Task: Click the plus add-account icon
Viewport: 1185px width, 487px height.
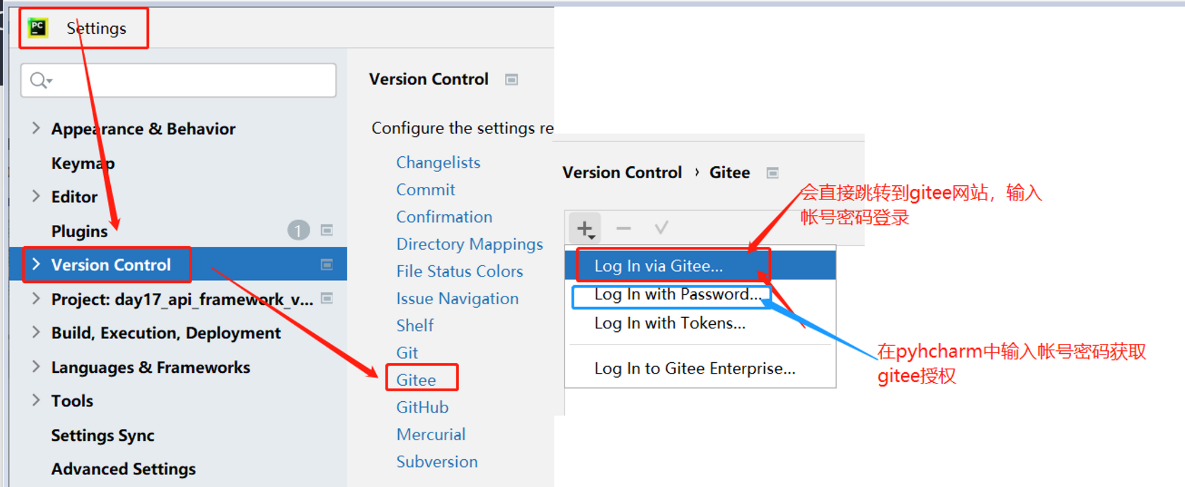Action: [585, 228]
